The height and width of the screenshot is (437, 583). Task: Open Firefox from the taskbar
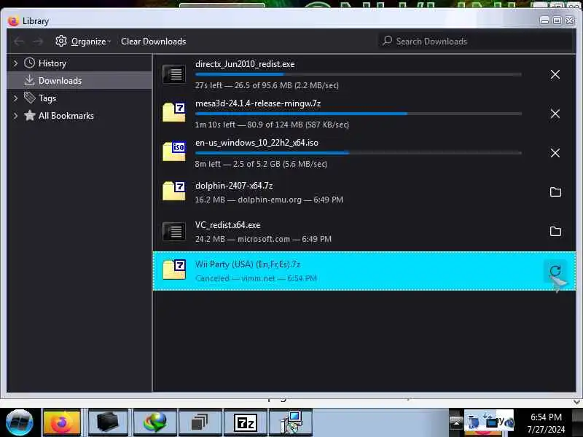pyautogui.click(x=62, y=422)
